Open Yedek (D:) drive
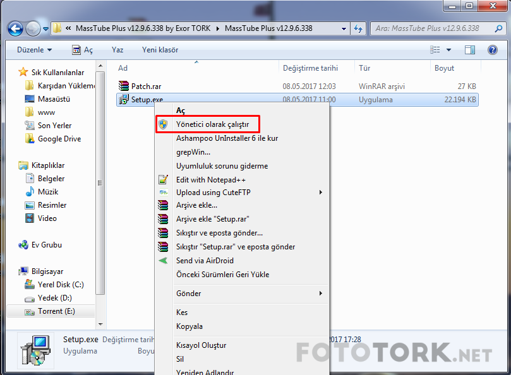 (55, 298)
